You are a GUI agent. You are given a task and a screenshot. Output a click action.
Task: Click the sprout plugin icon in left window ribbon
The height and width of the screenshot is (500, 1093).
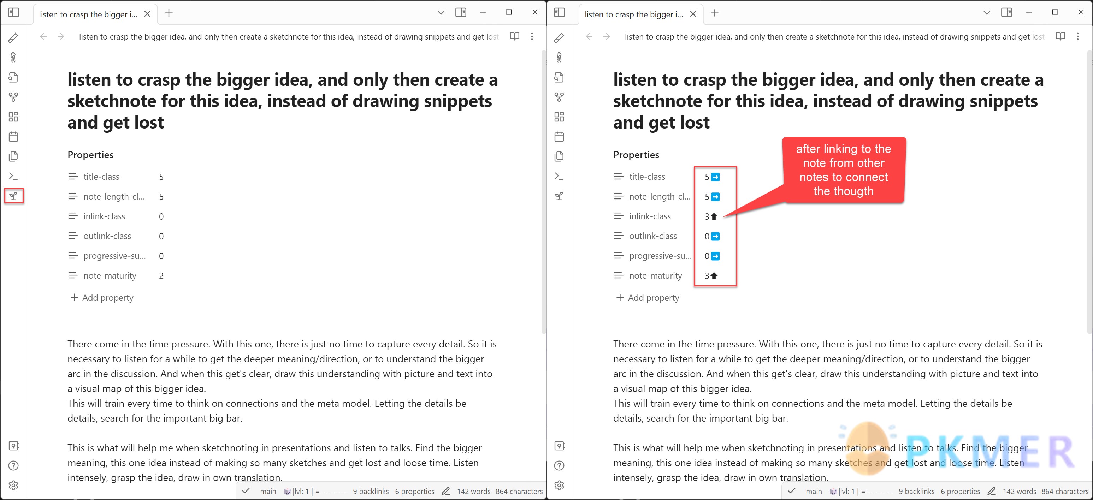tap(13, 196)
